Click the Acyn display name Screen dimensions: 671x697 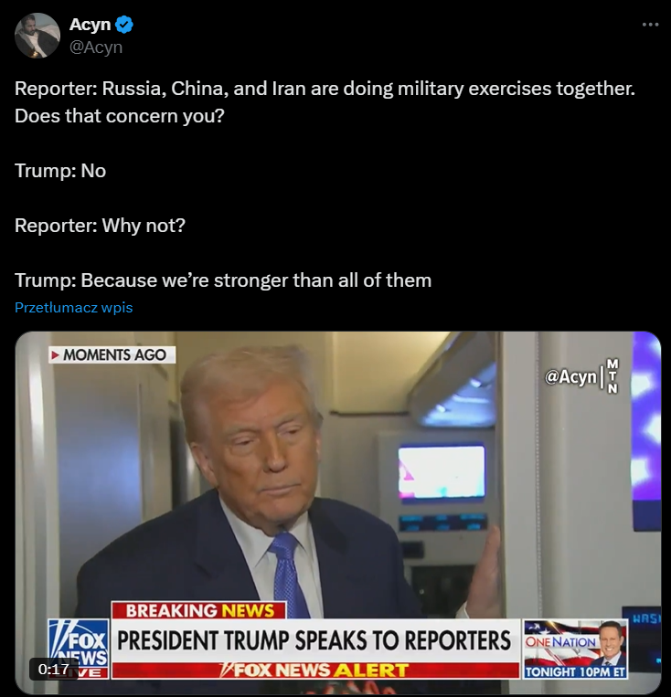point(90,25)
